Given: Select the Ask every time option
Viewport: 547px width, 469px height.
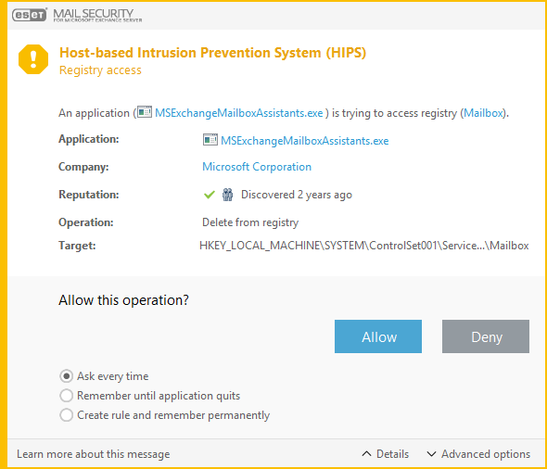Looking at the screenshot, I should click(66, 376).
